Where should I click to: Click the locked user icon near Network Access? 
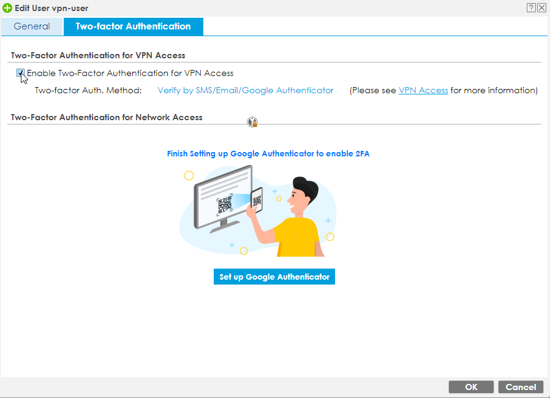coord(252,121)
